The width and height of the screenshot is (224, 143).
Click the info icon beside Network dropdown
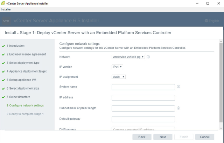click(x=148, y=57)
